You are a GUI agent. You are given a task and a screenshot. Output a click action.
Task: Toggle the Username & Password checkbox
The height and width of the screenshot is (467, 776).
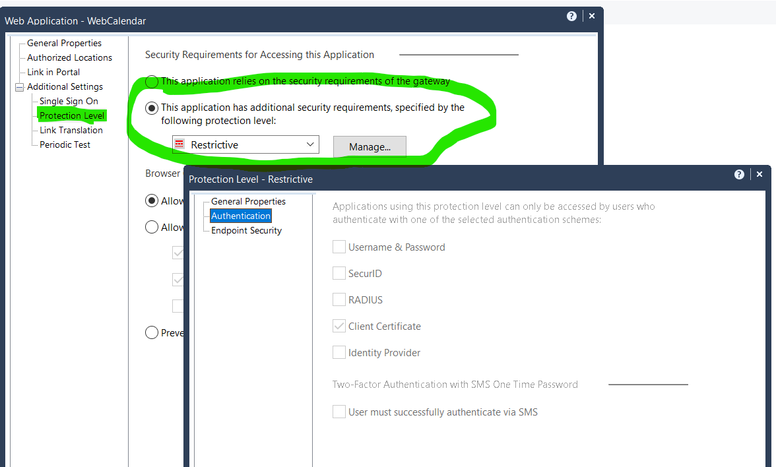(x=339, y=247)
